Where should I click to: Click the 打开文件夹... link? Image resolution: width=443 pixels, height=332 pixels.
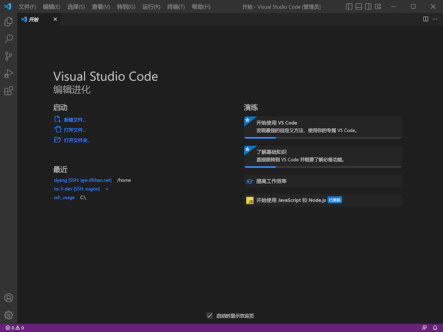pyautogui.click(x=76, y=140)
